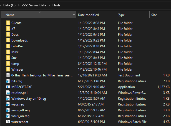
Task: Click the 8/19/2021 12:43 PM date
Action: coord(92,64)
